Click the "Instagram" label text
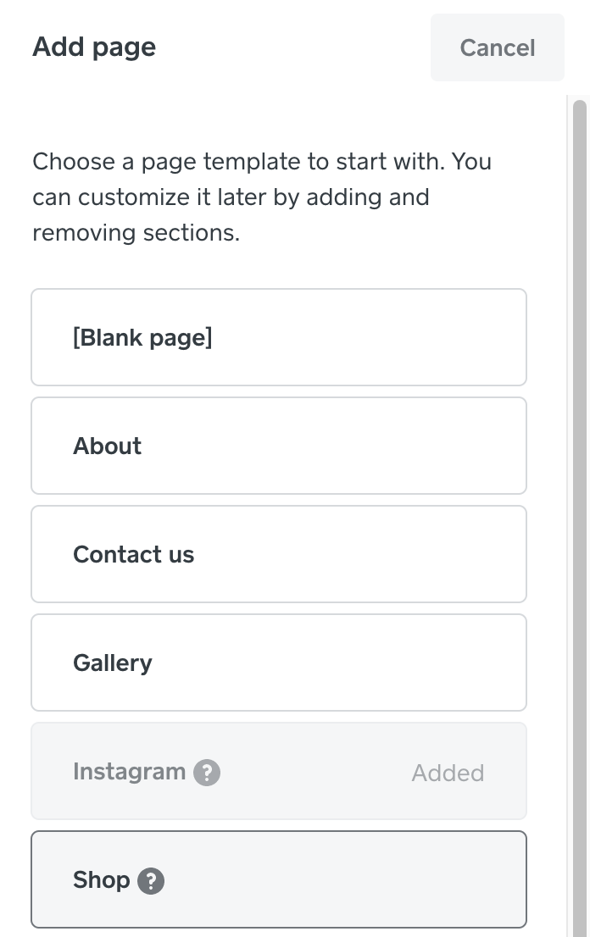Image resolution: width=590 pixels, height=937 pixels. pos(129,772)
